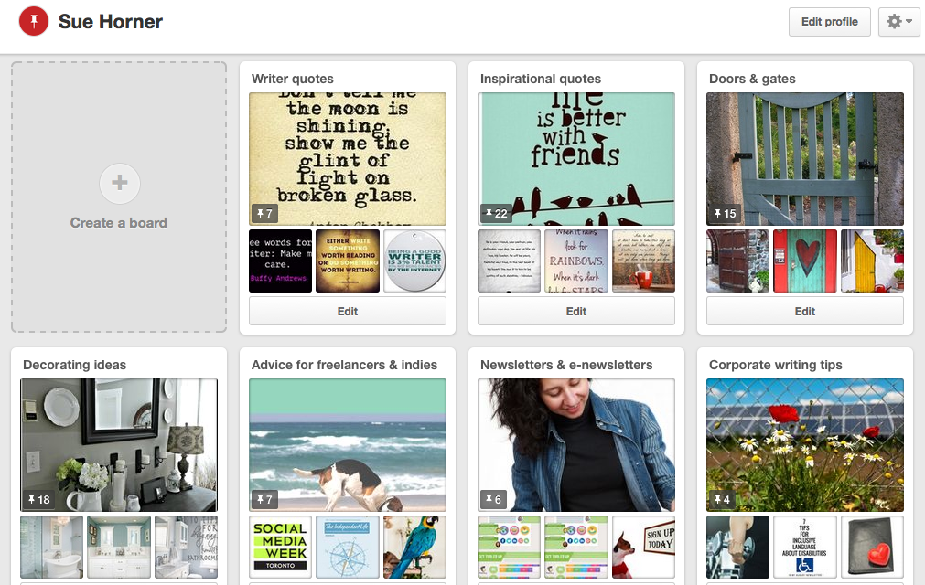The image size is (925, 585).
Task: Click the round Writer badge thumbnail
Action: pyautogui.click(x=414, y=261)
